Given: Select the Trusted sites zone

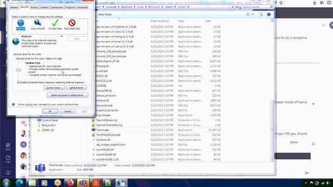Looking at the screenshot, I should [55, 24].
